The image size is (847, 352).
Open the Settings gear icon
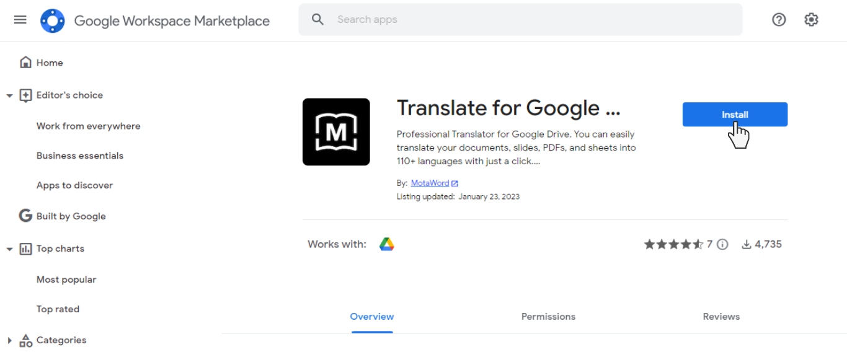pos(811,20)
